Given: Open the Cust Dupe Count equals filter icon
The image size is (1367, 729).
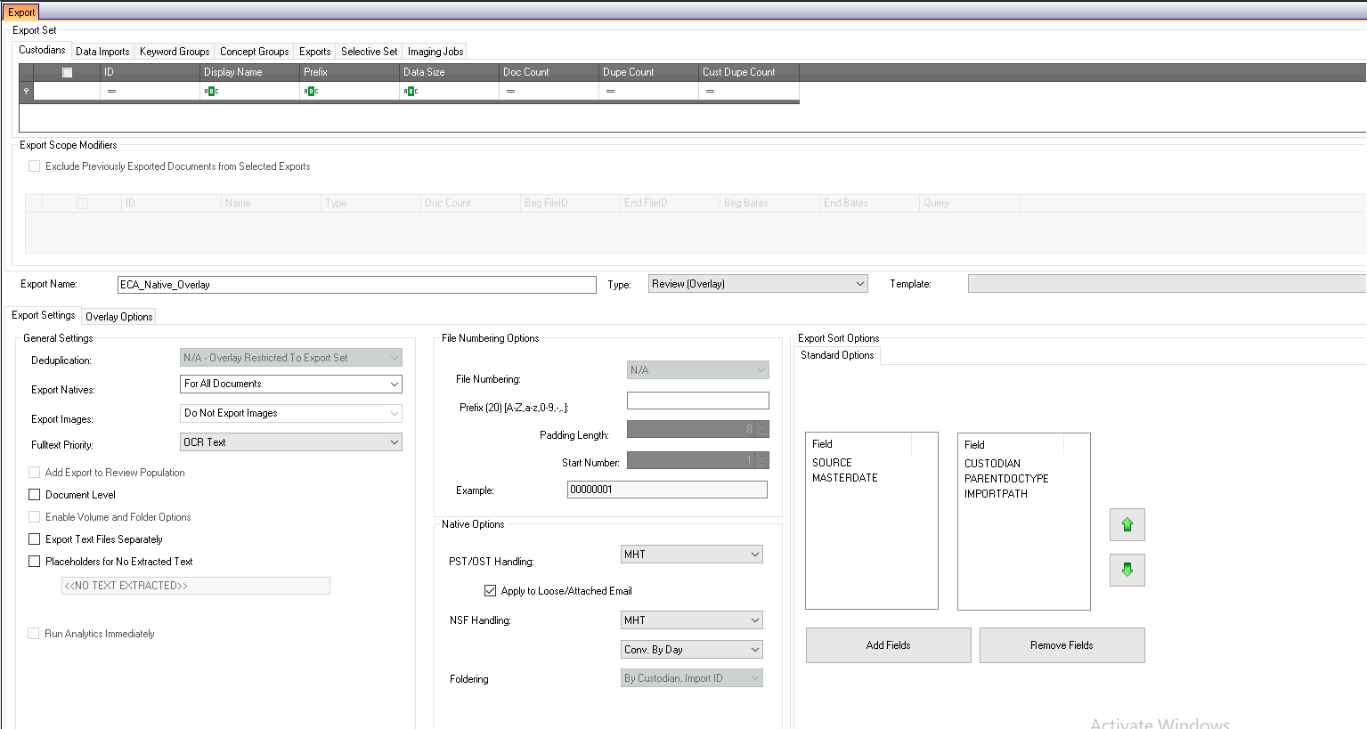Looking at the screenshot, I should click(x=710, y=91).
